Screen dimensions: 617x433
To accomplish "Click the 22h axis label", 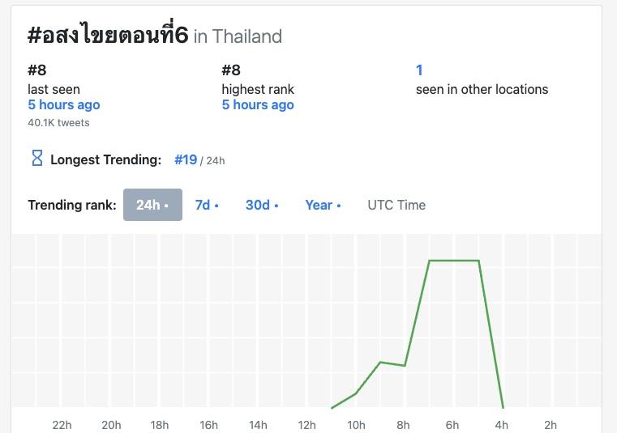I will 62,425.
